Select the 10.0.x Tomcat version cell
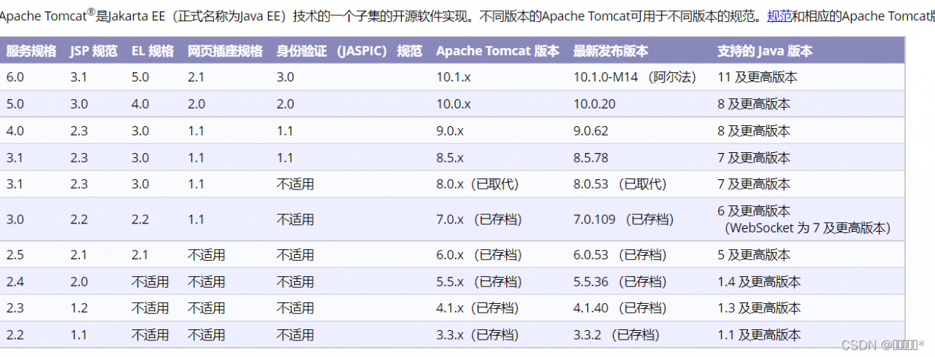 pyautogui.click(x=454, y=104)
